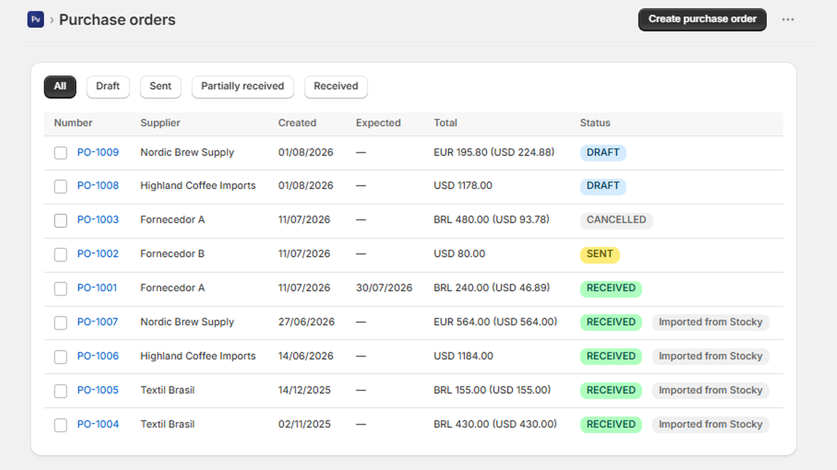The image size is (837, 470).
Task: Tick the checkbox for PO-1009
Action: pos(61,153)
